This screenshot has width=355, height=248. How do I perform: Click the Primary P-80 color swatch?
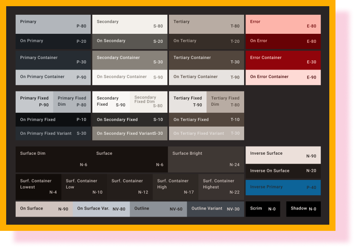click(53, 24)
